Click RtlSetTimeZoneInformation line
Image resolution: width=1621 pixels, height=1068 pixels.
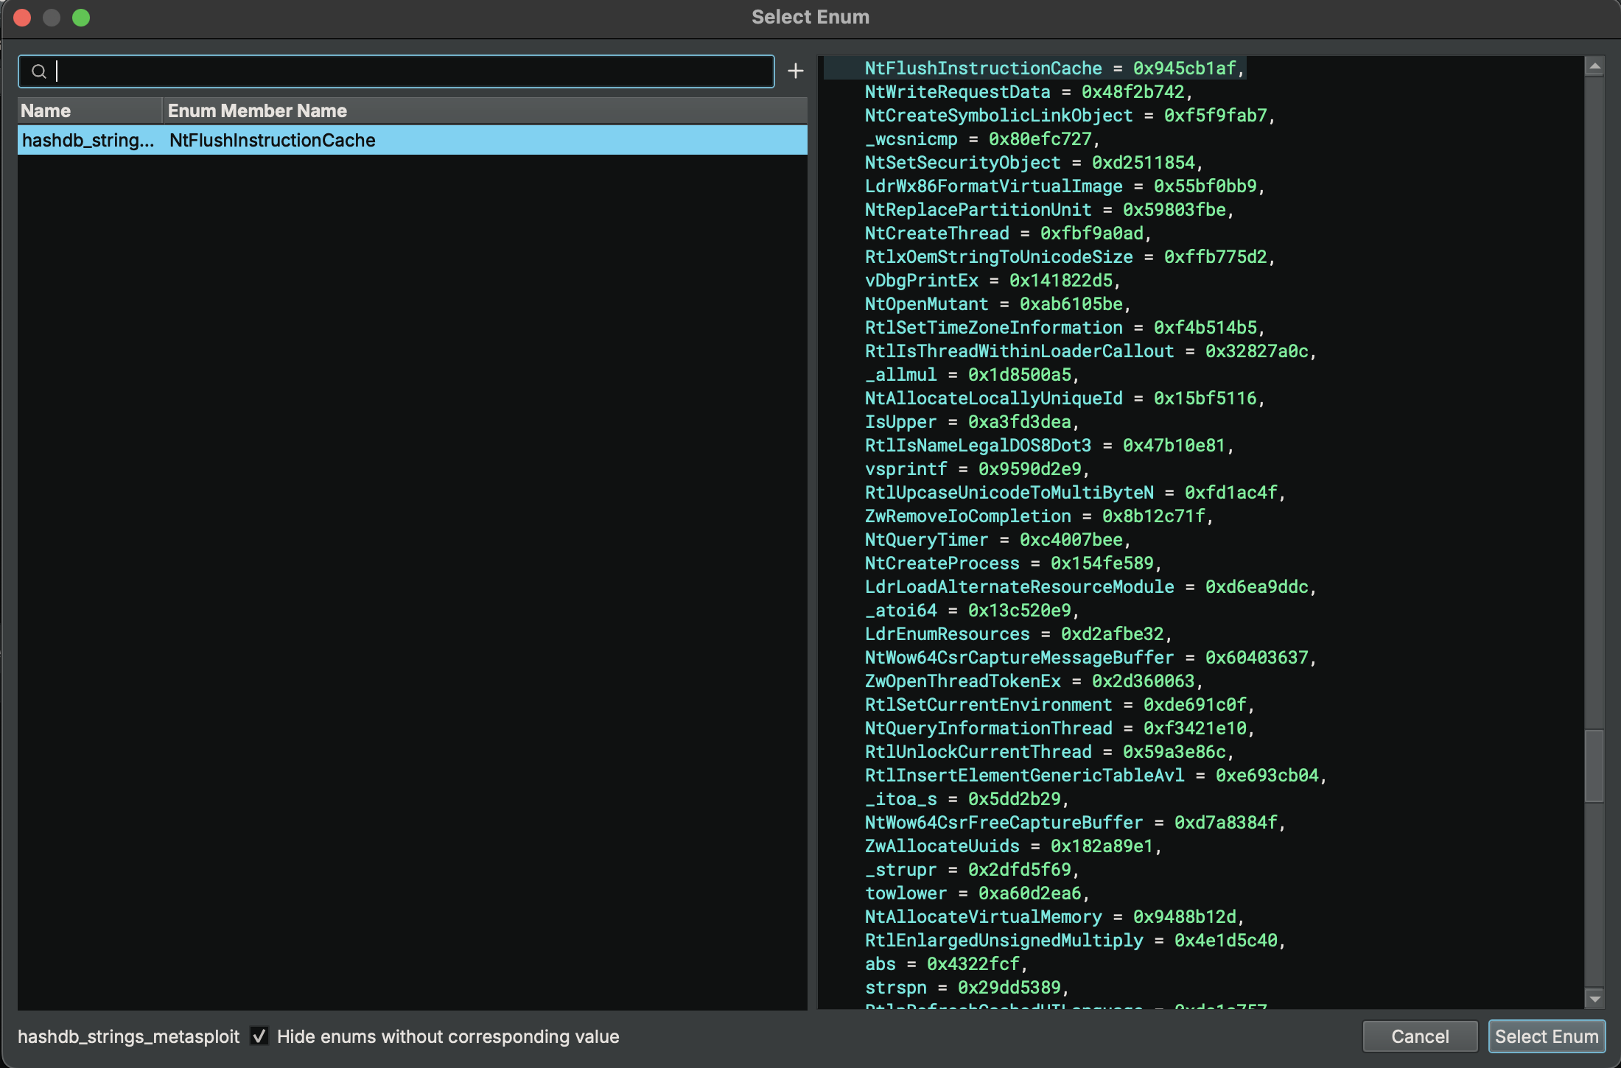(1065, 327)
